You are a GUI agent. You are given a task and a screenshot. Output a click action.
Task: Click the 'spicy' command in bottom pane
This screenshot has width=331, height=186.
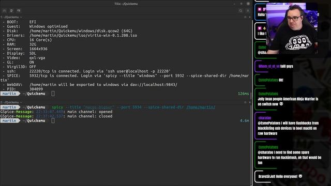click(57, 107)
